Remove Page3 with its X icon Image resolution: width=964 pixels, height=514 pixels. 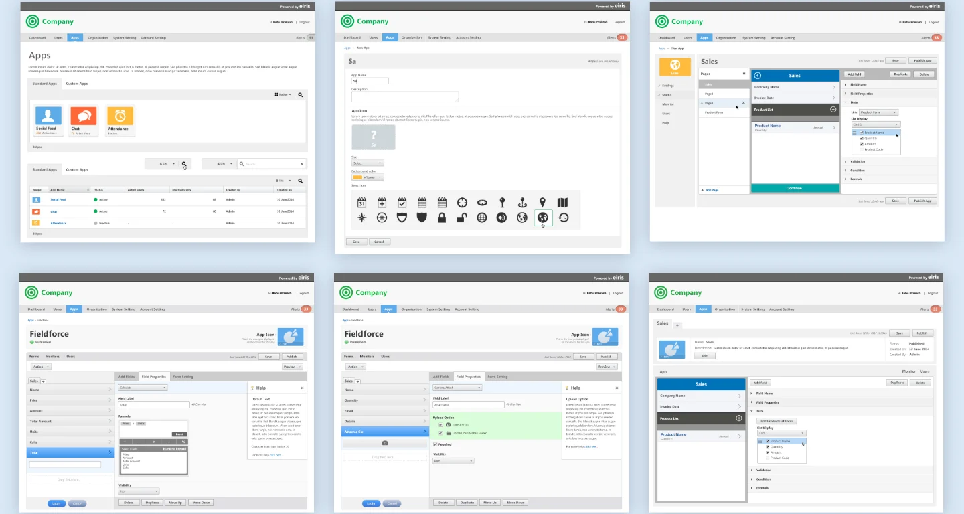(x=743, y=103)
